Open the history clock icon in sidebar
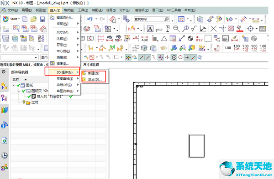274x179 pixels. coord(5,155)
